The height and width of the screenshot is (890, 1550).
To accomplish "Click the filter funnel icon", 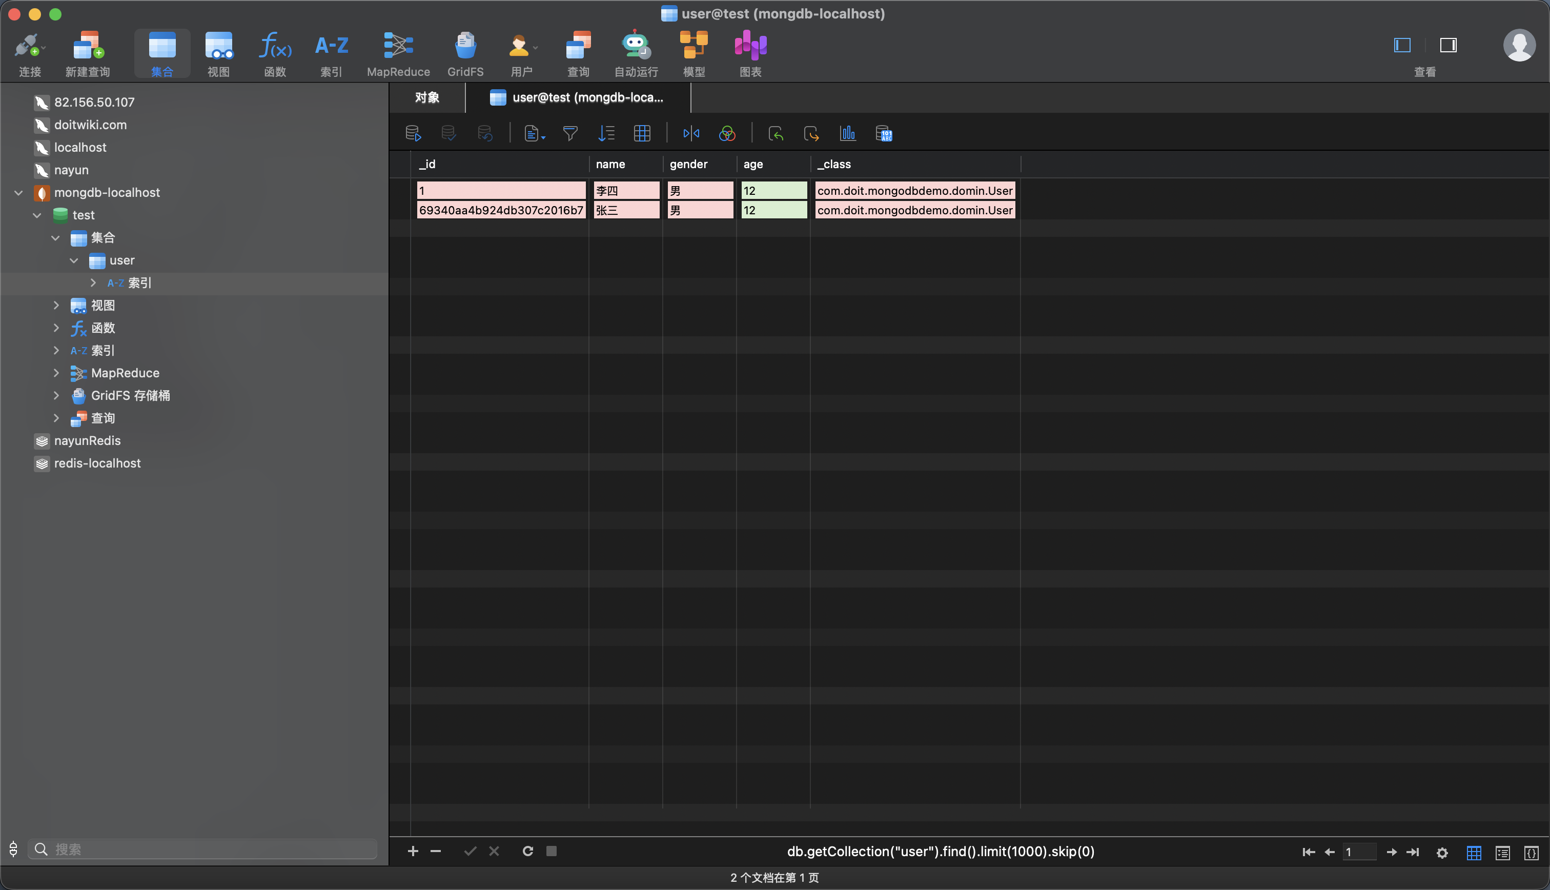I will tap(570, 133).
